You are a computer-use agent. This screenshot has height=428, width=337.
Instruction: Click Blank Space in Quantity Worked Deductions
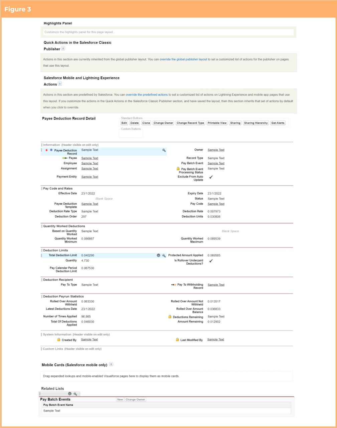click(230, 231)
